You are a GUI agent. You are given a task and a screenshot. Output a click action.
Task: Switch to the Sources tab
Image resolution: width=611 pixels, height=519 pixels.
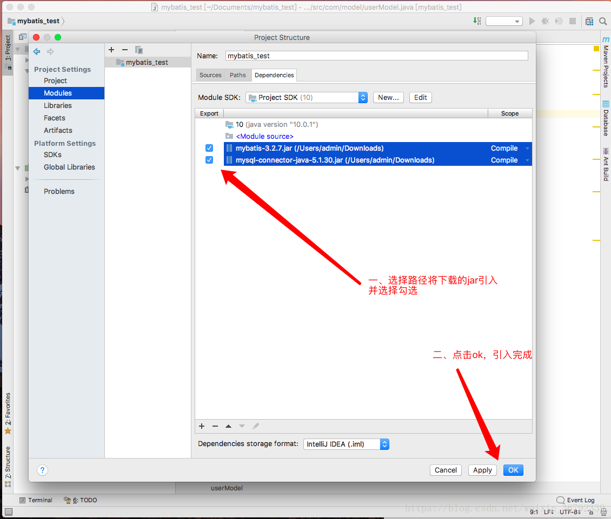point(210,75)
